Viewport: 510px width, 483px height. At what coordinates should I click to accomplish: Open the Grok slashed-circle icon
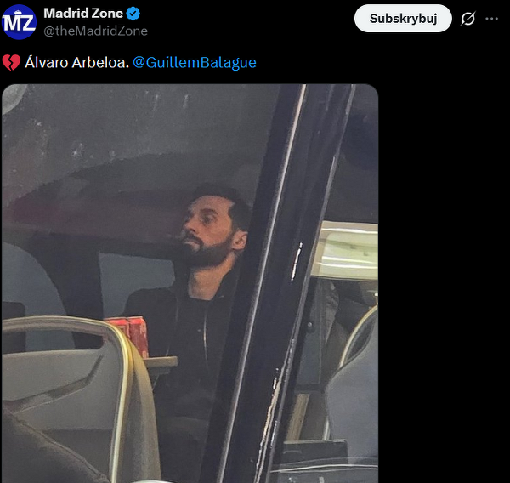(468, 19)
